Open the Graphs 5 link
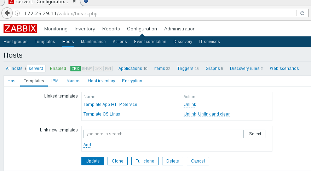The image size is (311, 171). pyautogui.click(x=214, y=69)
